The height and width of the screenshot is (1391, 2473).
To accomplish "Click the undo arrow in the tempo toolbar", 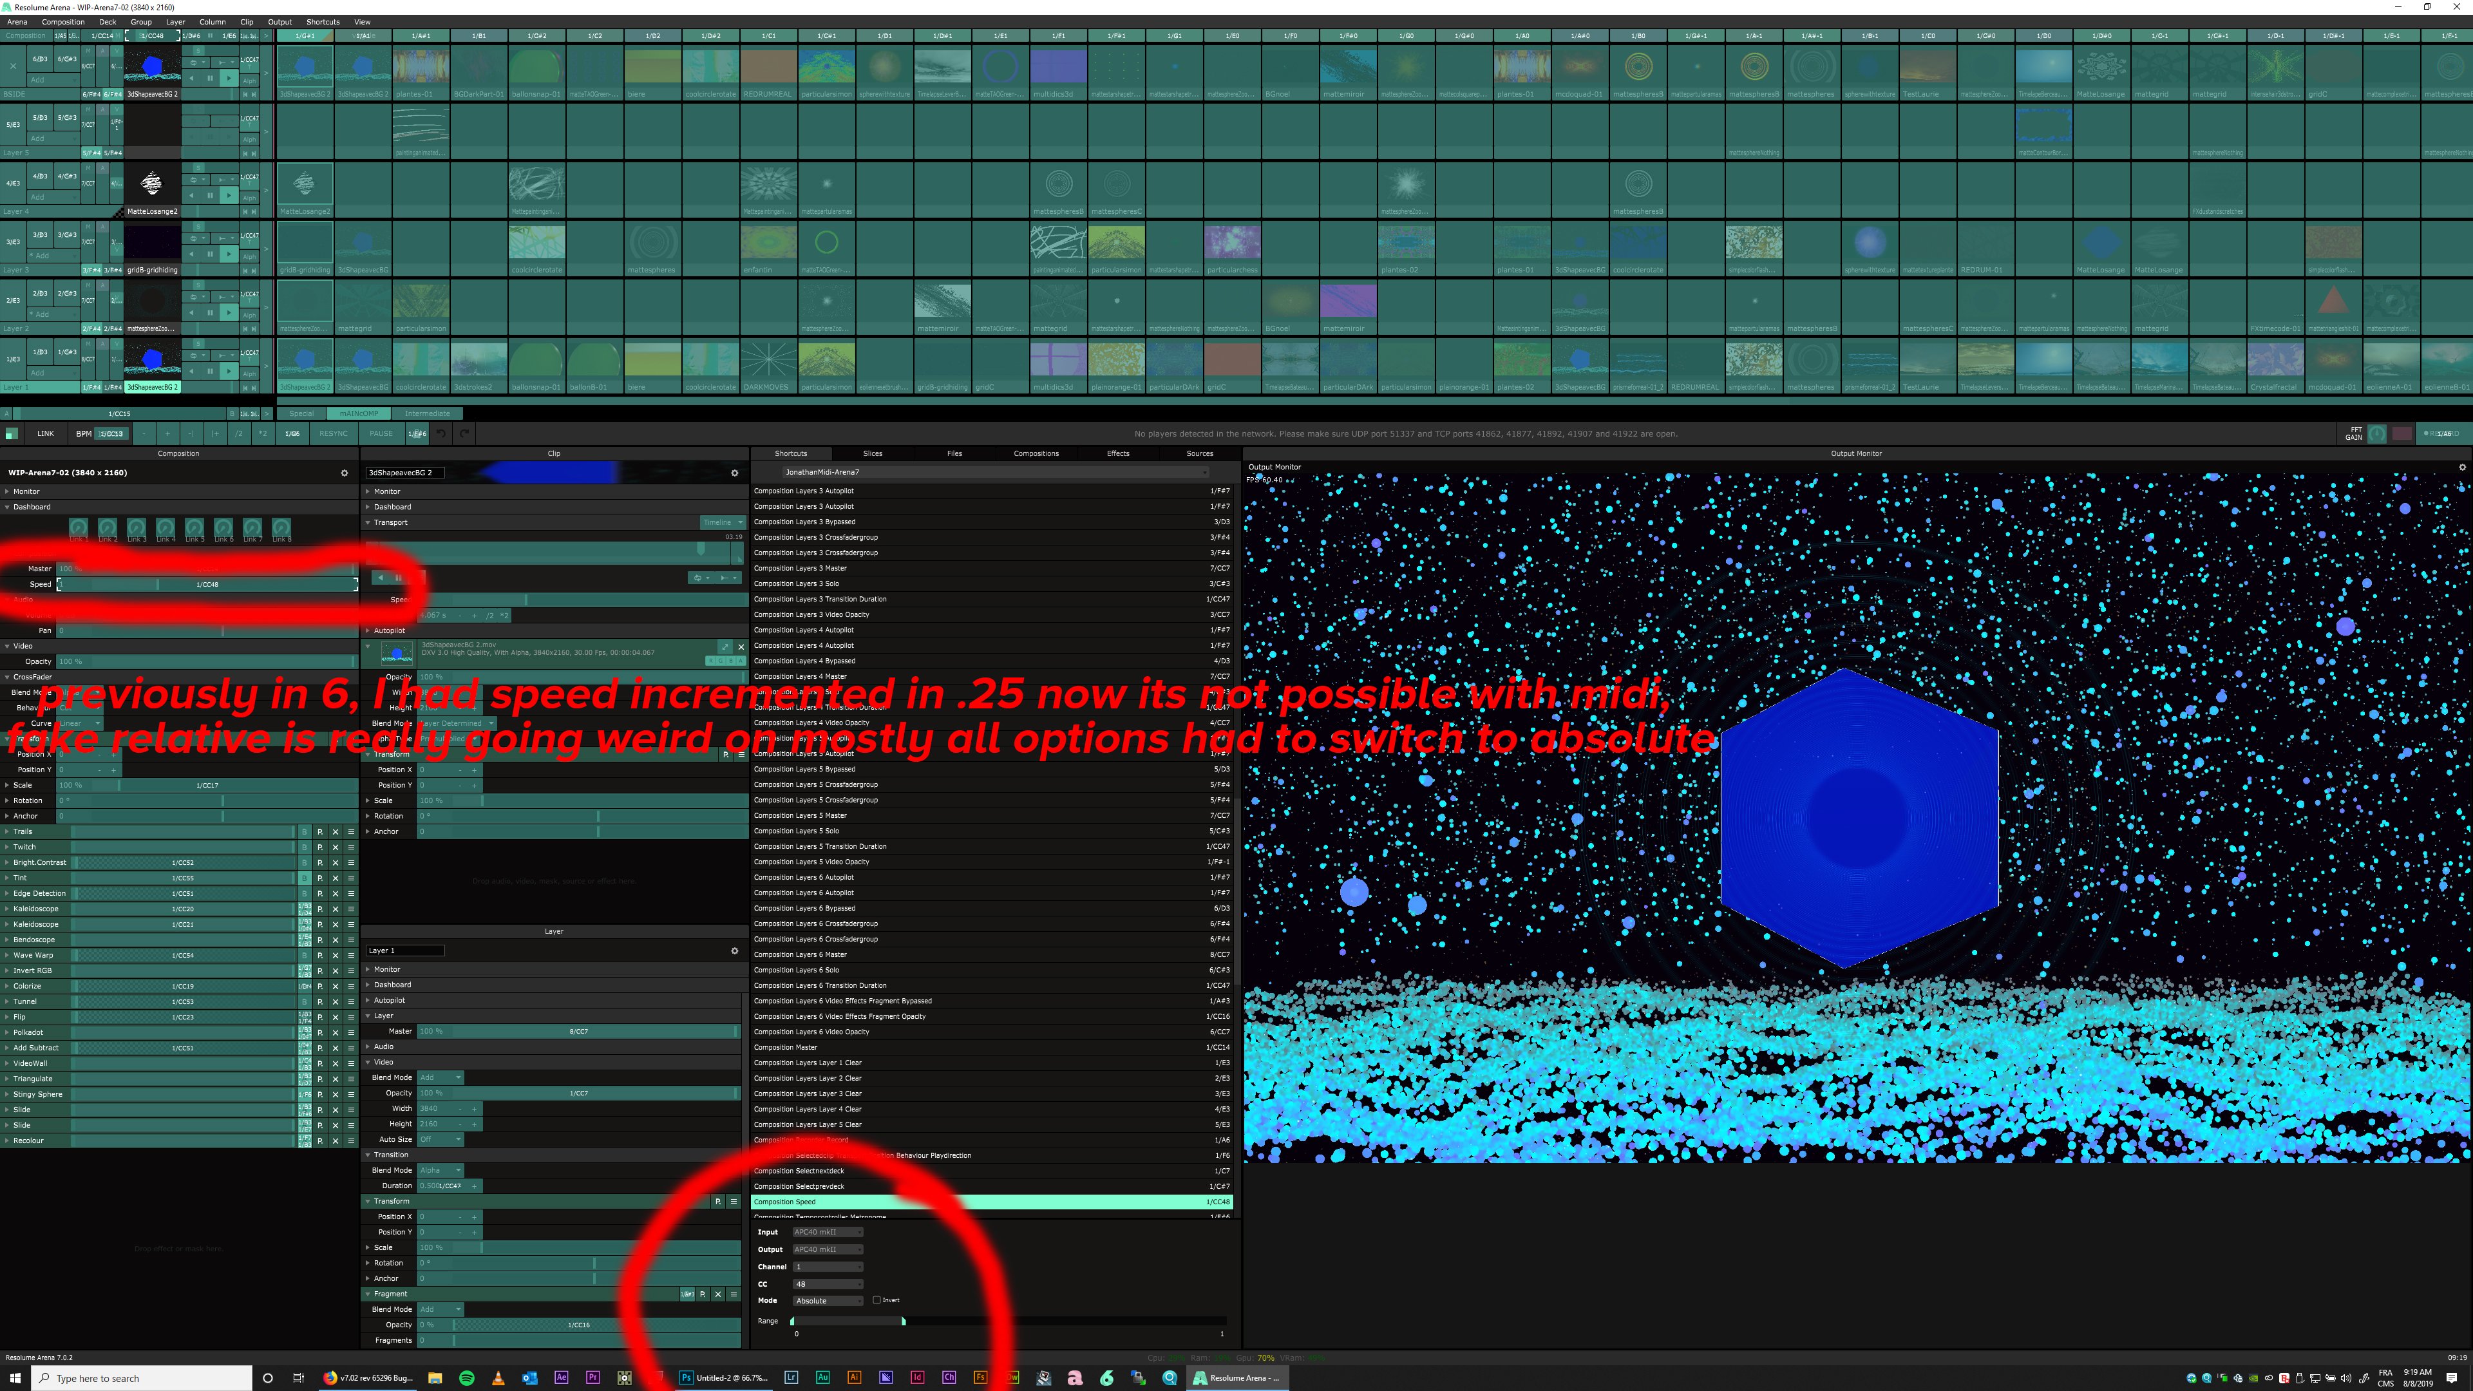I will 441,434.
